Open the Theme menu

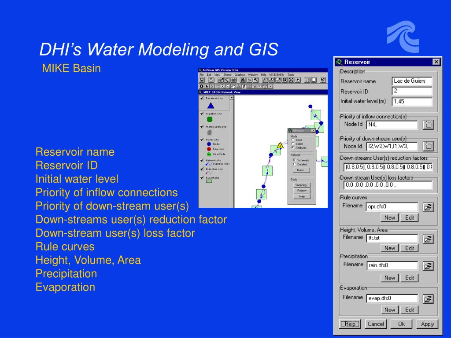tap(227, 75)
